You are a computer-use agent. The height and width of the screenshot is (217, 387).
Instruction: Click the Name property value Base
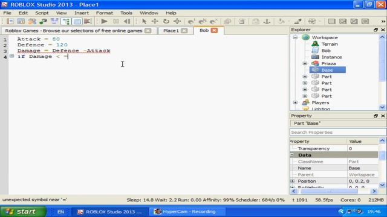click(362, 168)
